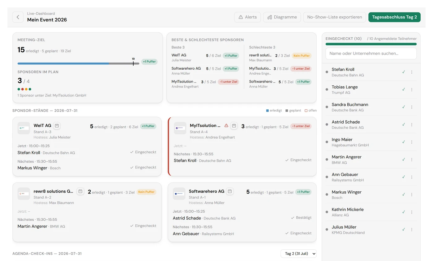Open the calendar icon on Softwarehero AG card
The height and width of the screenshot is (261, 433).
point(230,191)
